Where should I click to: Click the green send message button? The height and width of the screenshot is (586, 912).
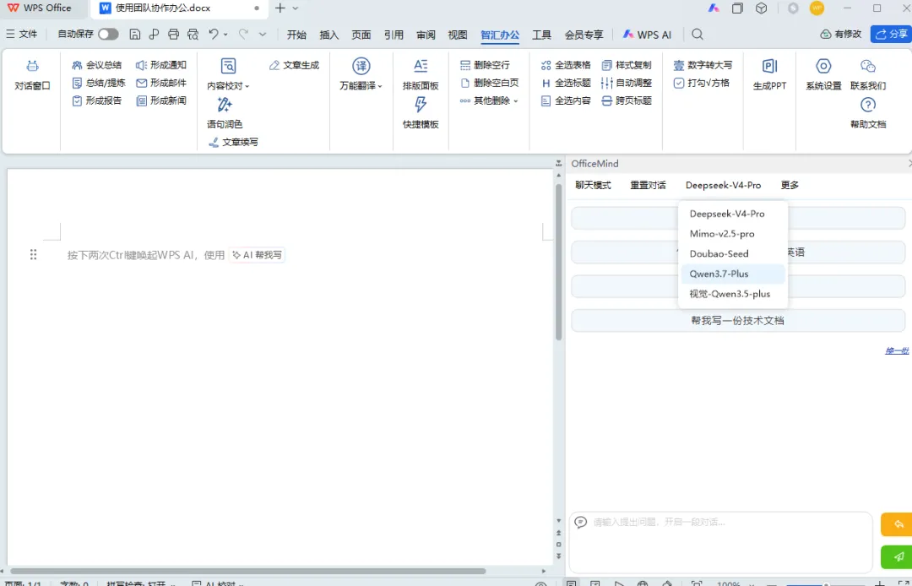pyautogui.click(x=898, y=557)
